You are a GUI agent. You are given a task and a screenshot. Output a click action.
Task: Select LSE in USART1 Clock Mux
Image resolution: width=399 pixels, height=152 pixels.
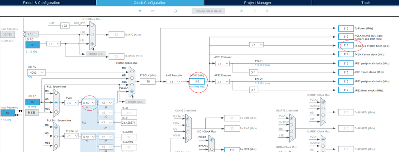point(323,121)
